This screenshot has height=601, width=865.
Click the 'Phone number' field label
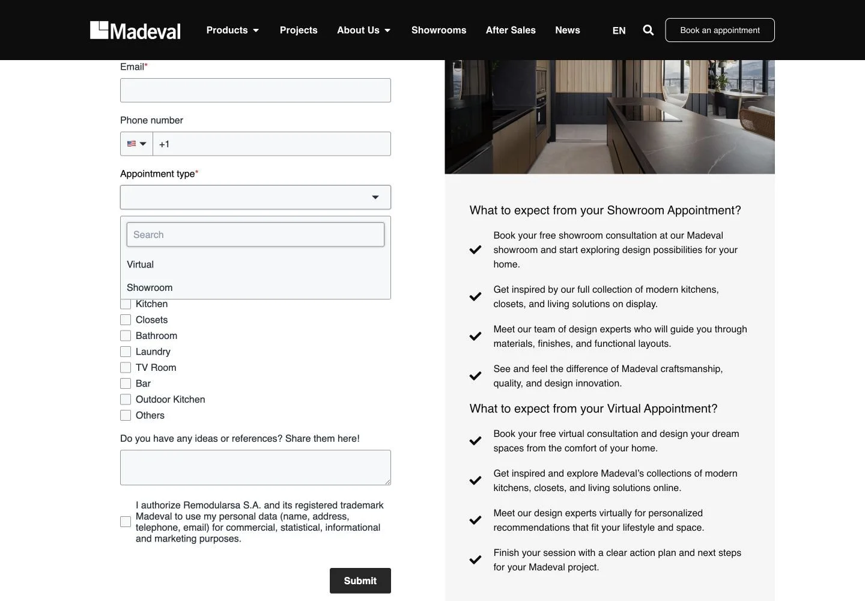(x=151, y=120)
